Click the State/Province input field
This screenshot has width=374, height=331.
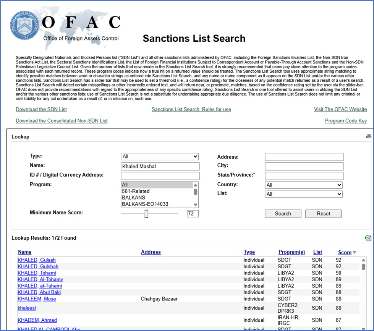click(x=304, y=176)
